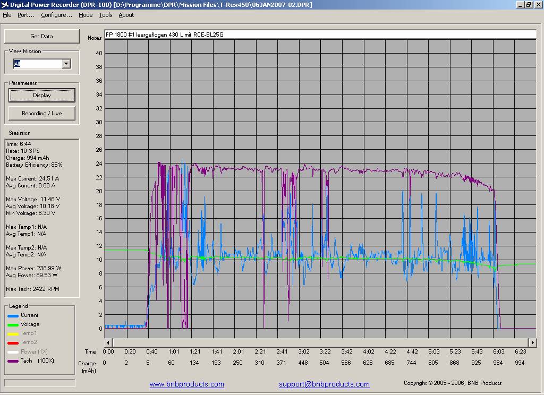Click the 'Max Voltage: 11.46 V' statistic
The image size is (544, 395).
(33, 200)
